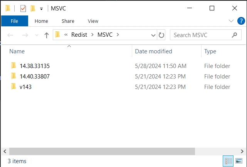247x167 pixels.
Task: Click the Search MSVC input field
Action: (200, 35)
